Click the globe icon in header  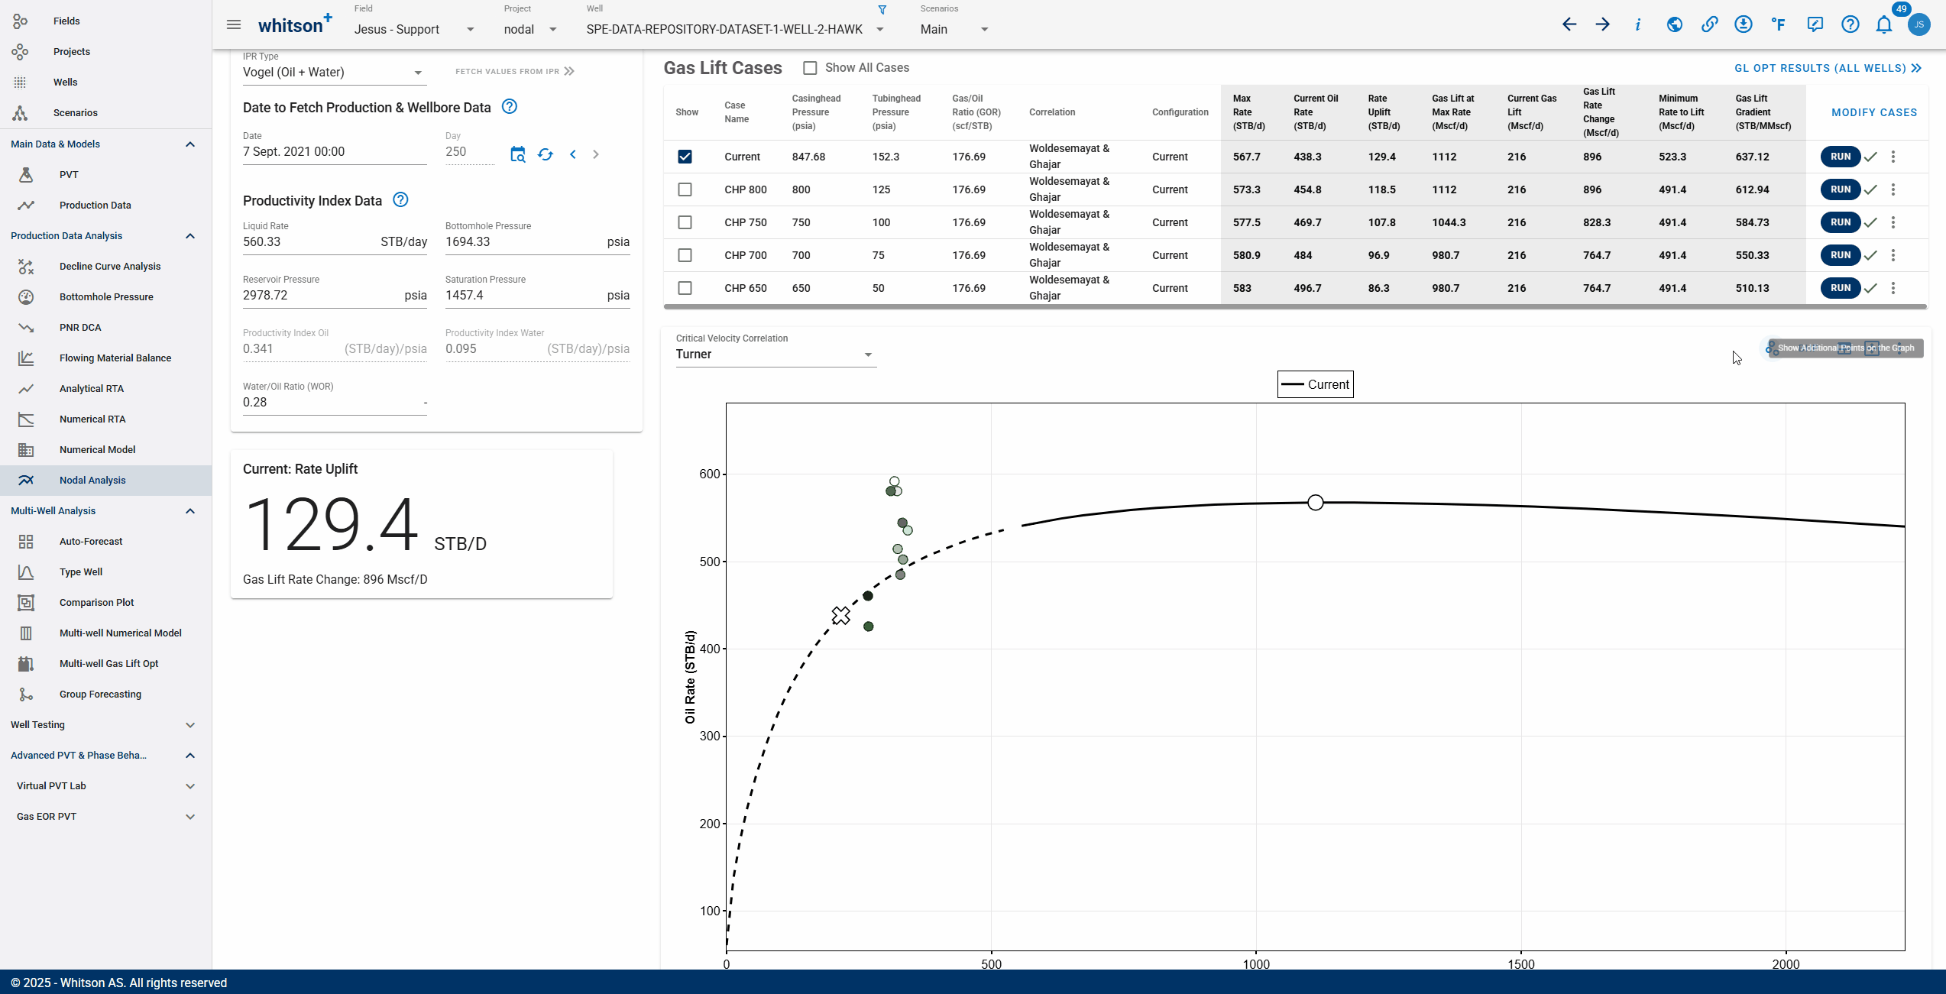[x=1674, y=24]
